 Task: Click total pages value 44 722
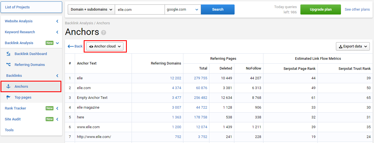coord(202,108)
